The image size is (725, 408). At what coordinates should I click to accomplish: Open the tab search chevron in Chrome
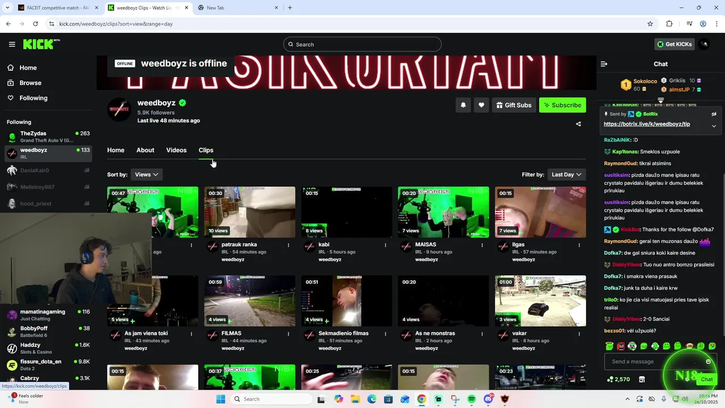pyautogui.click(x=7, y=7)
